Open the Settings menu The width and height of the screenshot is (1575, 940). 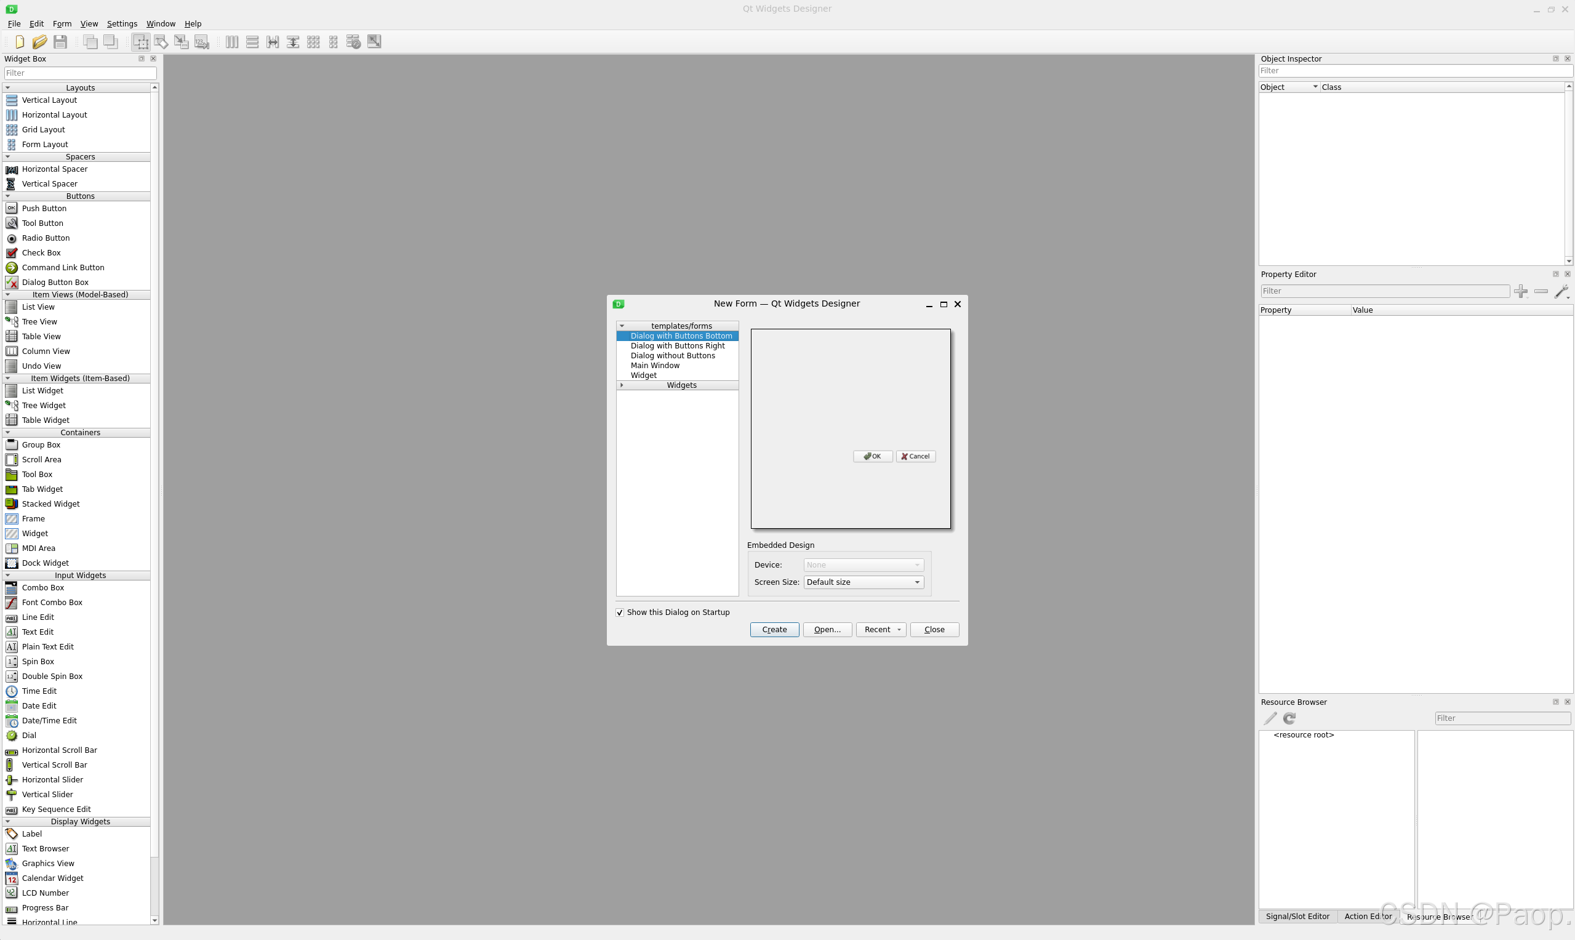click(x=122, y=23)
